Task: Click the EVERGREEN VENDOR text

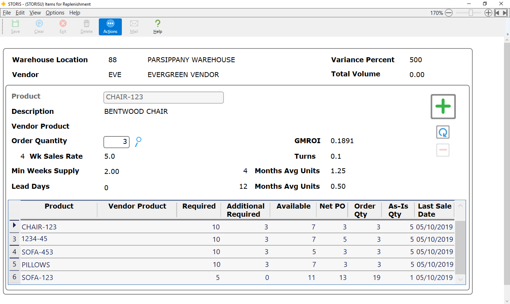Action: (x=183, y=75)
